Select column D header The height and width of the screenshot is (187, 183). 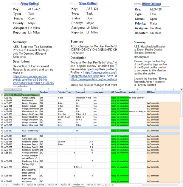pyautogui.click(x=66, y=89)
